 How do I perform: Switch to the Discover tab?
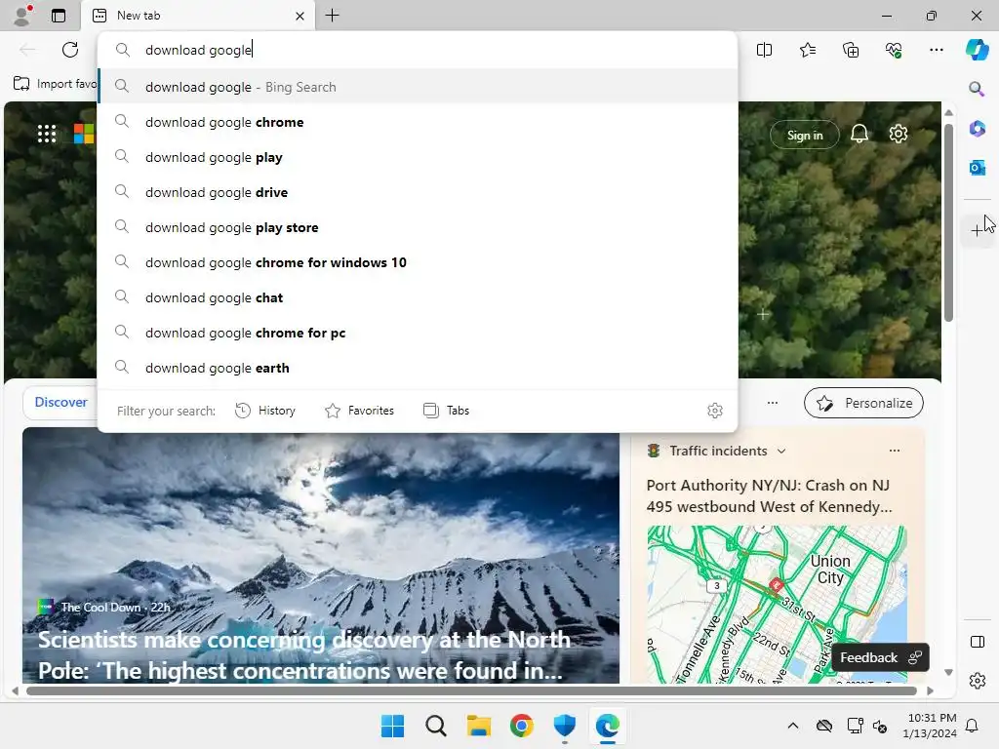pos(60,402)
